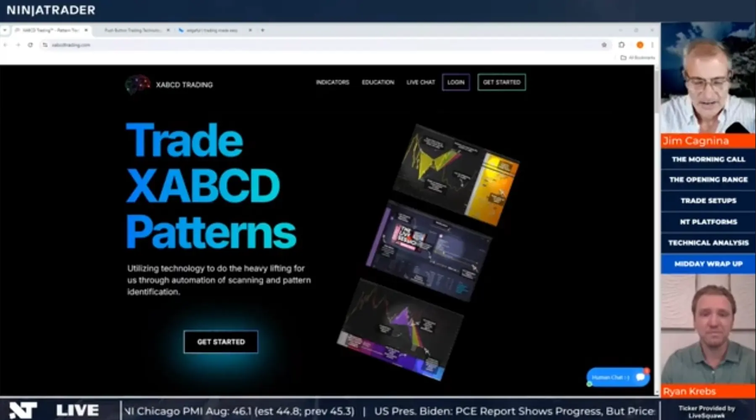Click the XABCD TRADING site name
This screenshot has height=420, width=756.
(184, 85)
